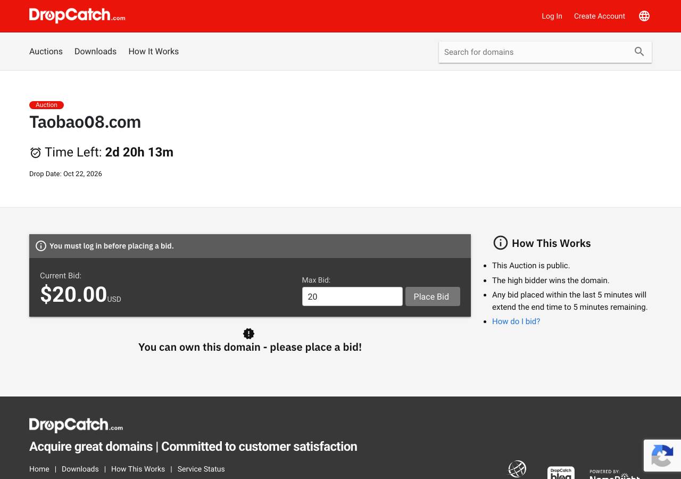Screen dimensions: 681x479
Task: Open the Downloads navigation item
Action: [95, 51]
